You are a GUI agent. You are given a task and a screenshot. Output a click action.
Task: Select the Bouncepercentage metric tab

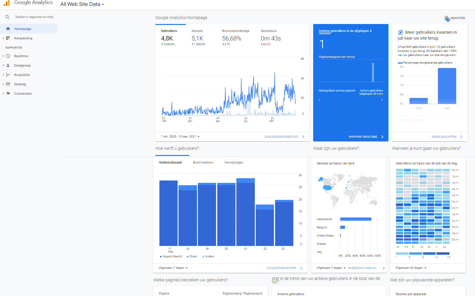(x=236, y=38)
